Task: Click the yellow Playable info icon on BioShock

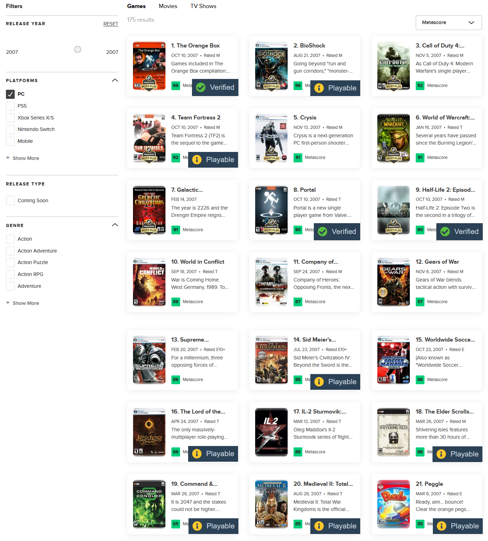Action: (x=319, y=88)
